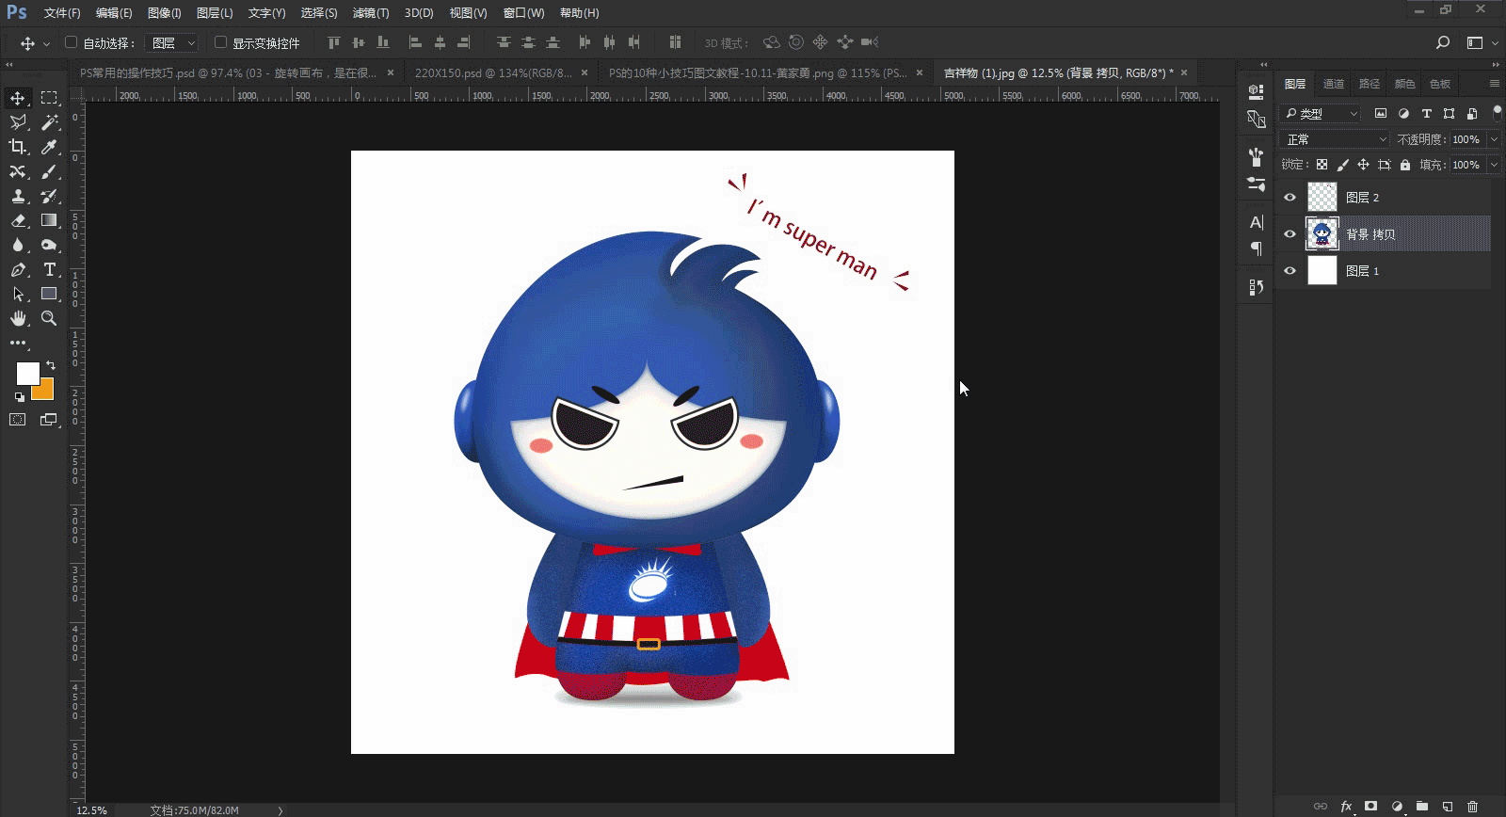This screenshot has height=817, width=1506.
Task: Add a layer mask
Action: click(x=1371, y=807)
